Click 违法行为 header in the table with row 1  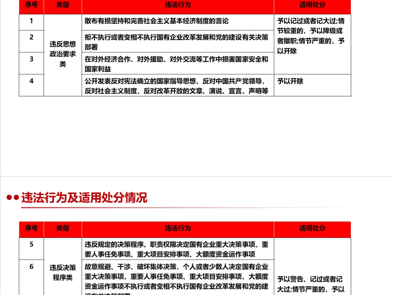(178, 7)
